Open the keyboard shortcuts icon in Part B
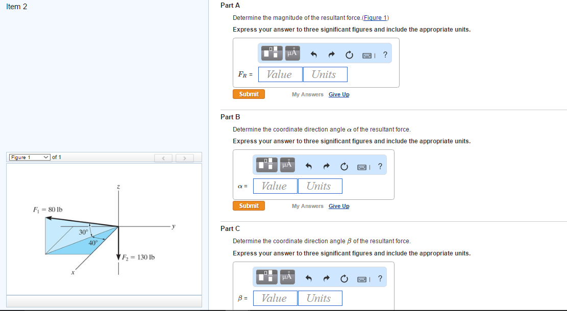 coord(362,166)
